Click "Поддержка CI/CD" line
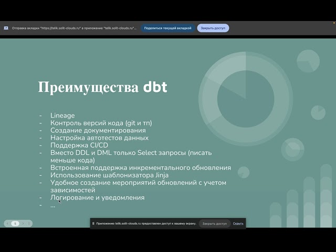 79,145
